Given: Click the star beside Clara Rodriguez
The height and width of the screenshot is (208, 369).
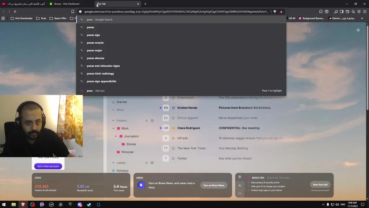Looking at the screenshot, I should click(x=173, y=128).
